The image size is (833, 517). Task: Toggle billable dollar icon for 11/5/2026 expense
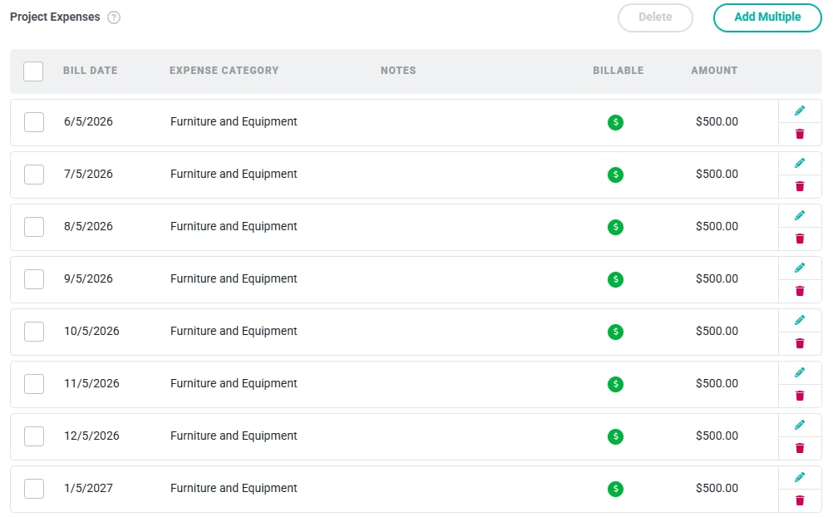[615, 384]
